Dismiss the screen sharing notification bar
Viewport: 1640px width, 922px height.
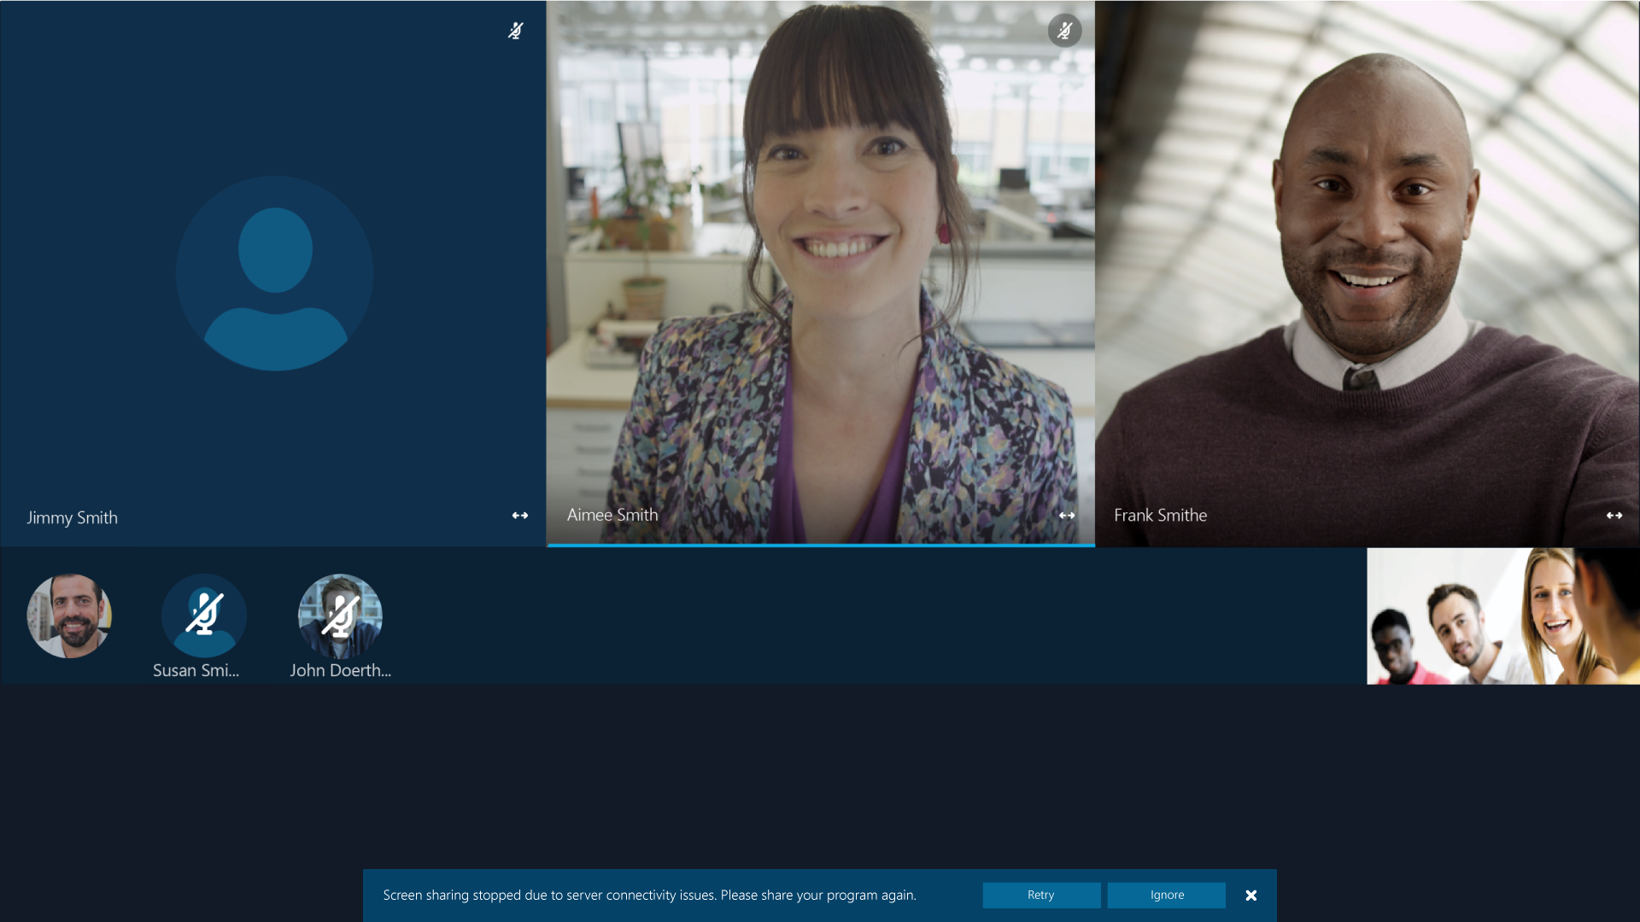coord(1251,896)
